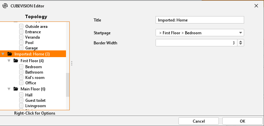Click the folder icon of Main Floor
Image resolution: width=264 pixels, height=126 pixels.
16,89
